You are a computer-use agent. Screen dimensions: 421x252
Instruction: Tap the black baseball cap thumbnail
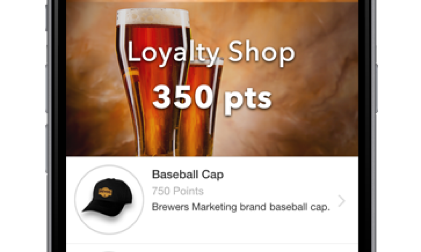coord(108,198)
